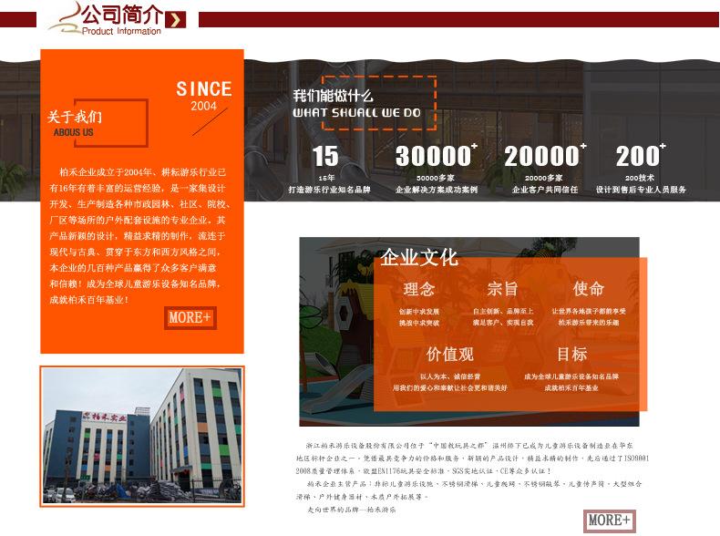Select the 宗旨 culture item
Screen dimensions: 720x536
[x=503, y=304]
